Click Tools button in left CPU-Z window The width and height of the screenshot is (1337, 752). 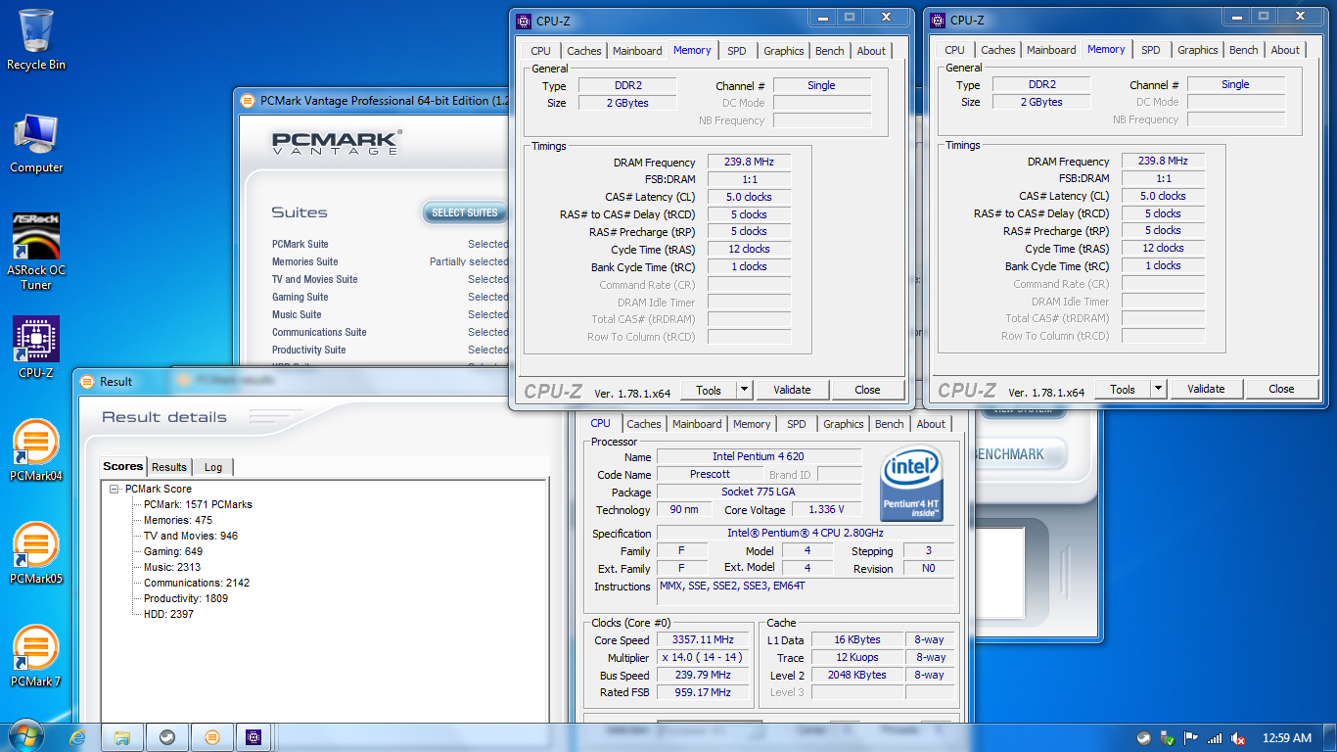pyautogui.click(x=709, y=390)
